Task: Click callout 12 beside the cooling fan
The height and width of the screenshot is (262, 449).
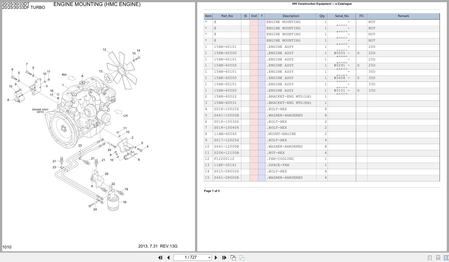Action: (x=104, y=50)
